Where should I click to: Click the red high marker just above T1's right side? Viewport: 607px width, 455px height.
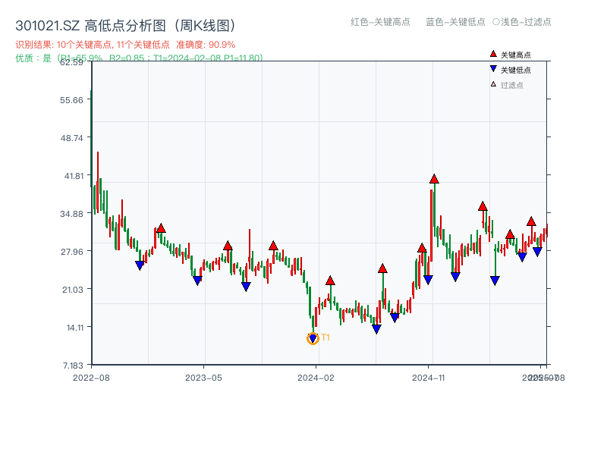coord(330,281)
